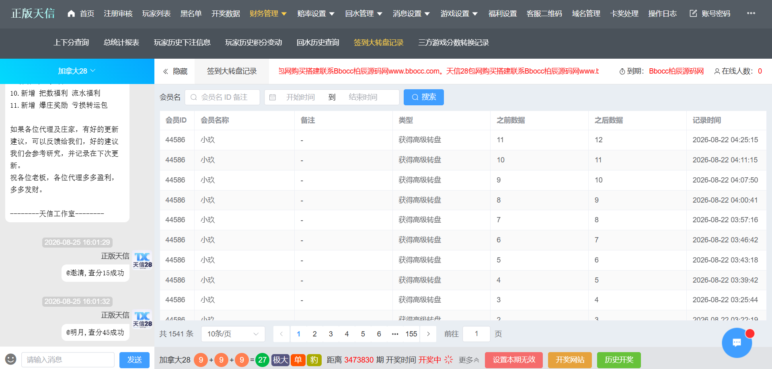Image resolution: width=772 pixels, height=369 pixels.
Task: Click the double-chevron hide icon
Action: click(165, 72)
